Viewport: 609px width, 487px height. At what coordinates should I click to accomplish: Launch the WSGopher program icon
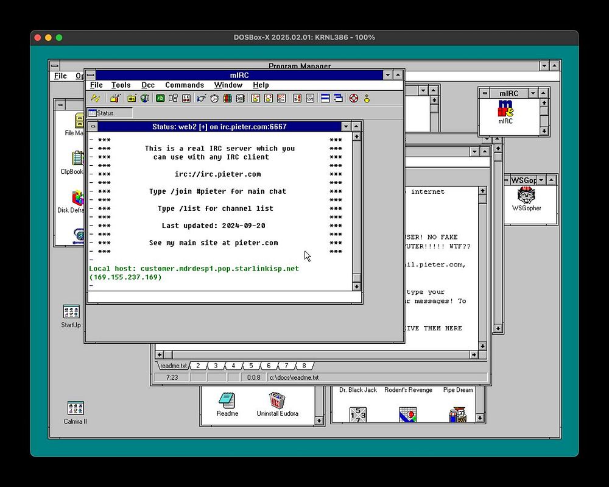(x=526, y=196)
